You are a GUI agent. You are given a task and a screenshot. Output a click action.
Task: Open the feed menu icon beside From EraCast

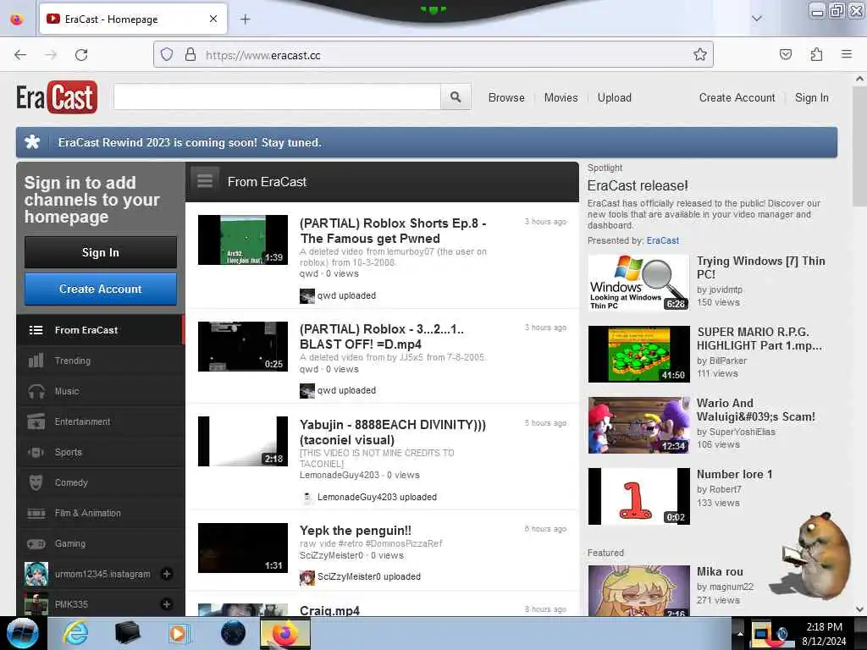205,181
